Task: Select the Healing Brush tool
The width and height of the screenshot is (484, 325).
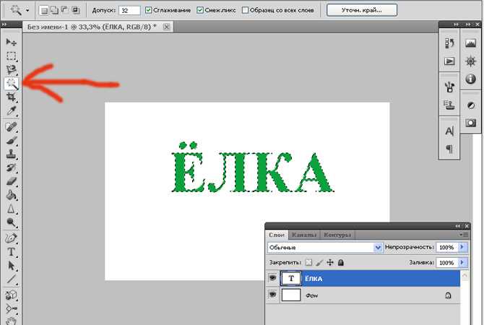Action: (11, 127)
